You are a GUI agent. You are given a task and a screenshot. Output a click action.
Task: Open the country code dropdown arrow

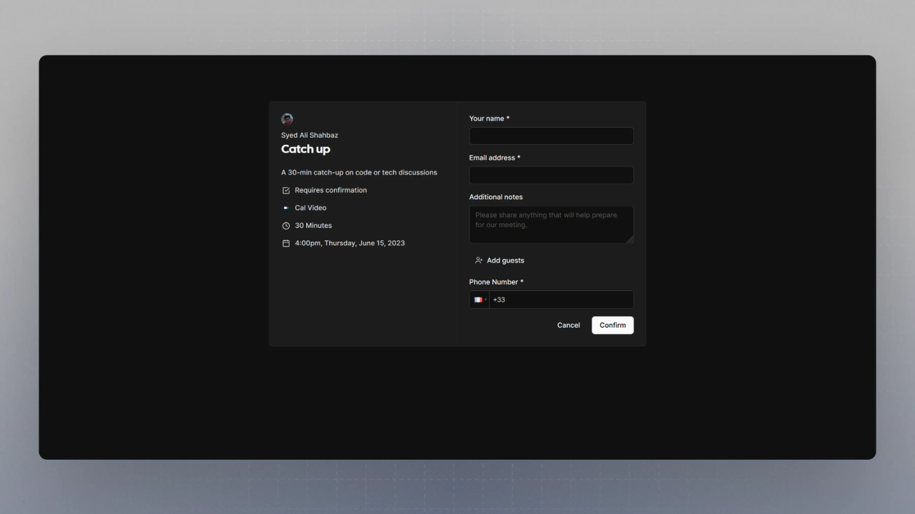point(486,300)
